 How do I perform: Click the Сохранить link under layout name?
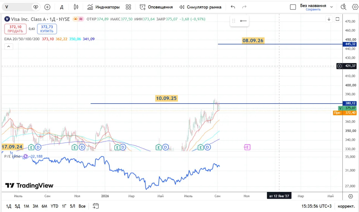[x=313, y=10]
